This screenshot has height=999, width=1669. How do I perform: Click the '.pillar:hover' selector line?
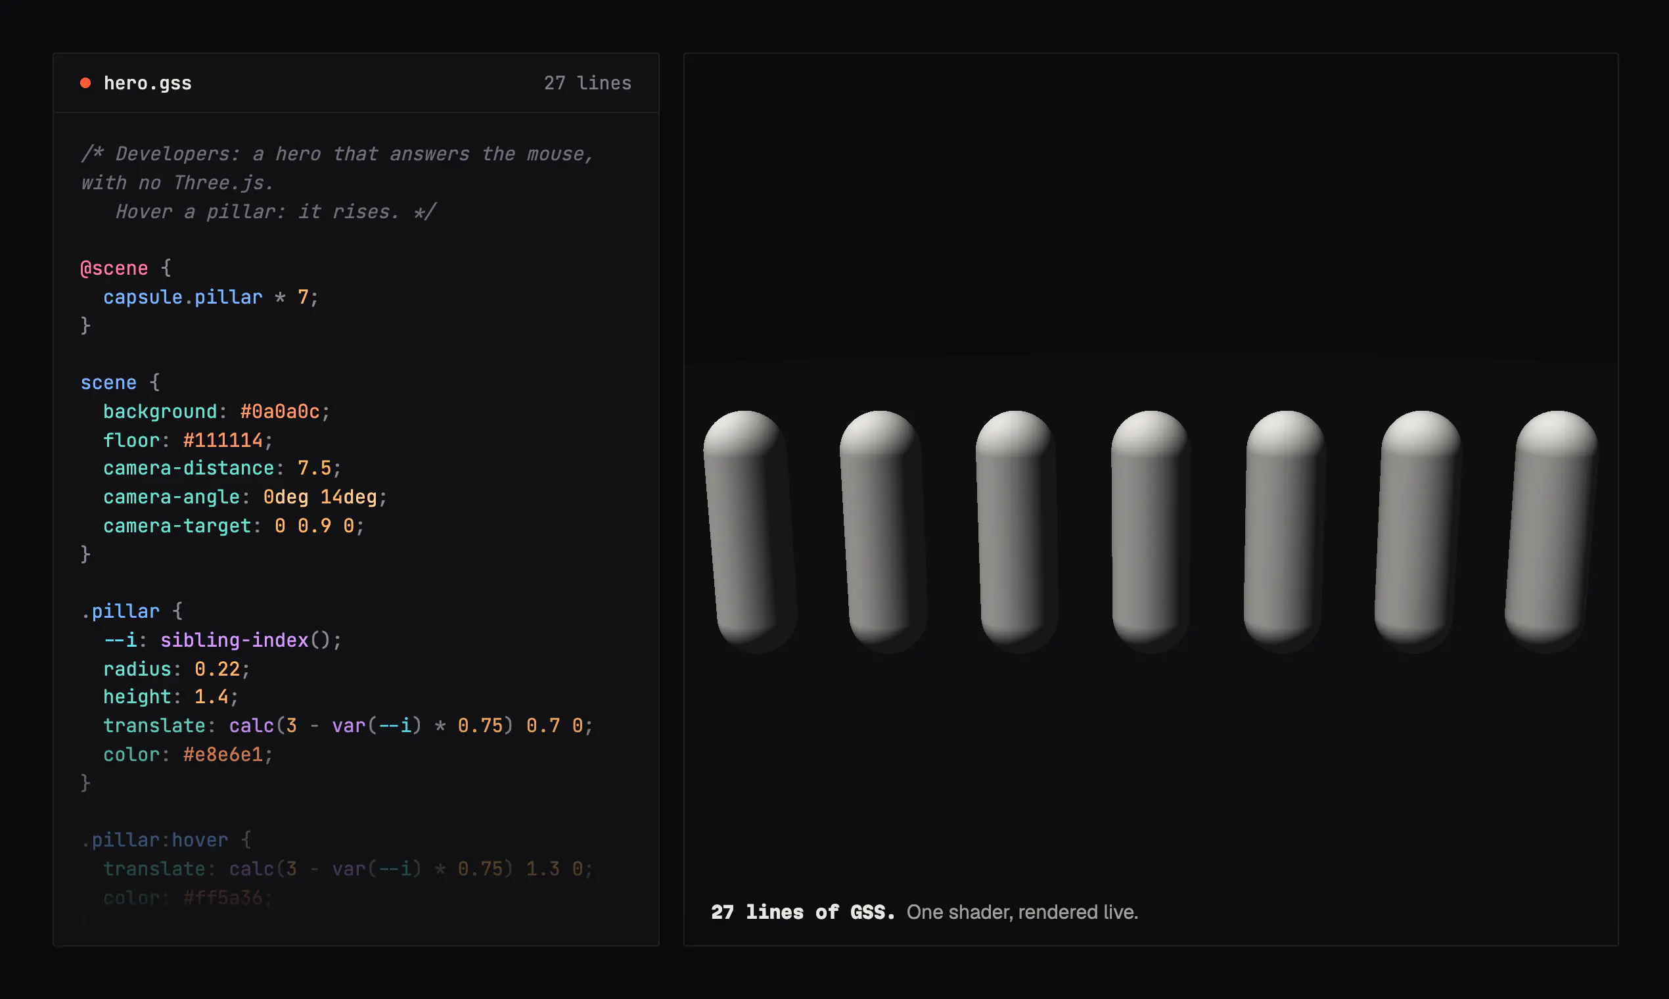click(x=166, y=840)
